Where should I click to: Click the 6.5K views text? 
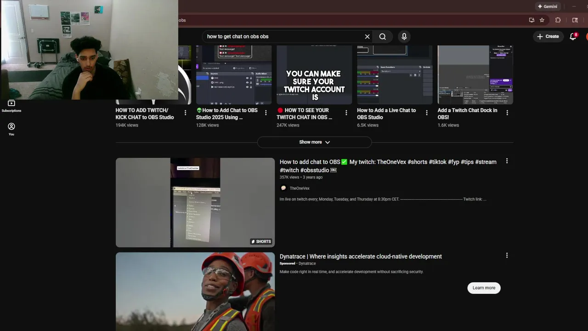pos(367,125)
